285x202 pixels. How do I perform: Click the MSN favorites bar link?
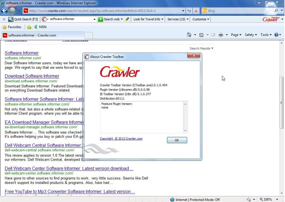pos(43,27)
